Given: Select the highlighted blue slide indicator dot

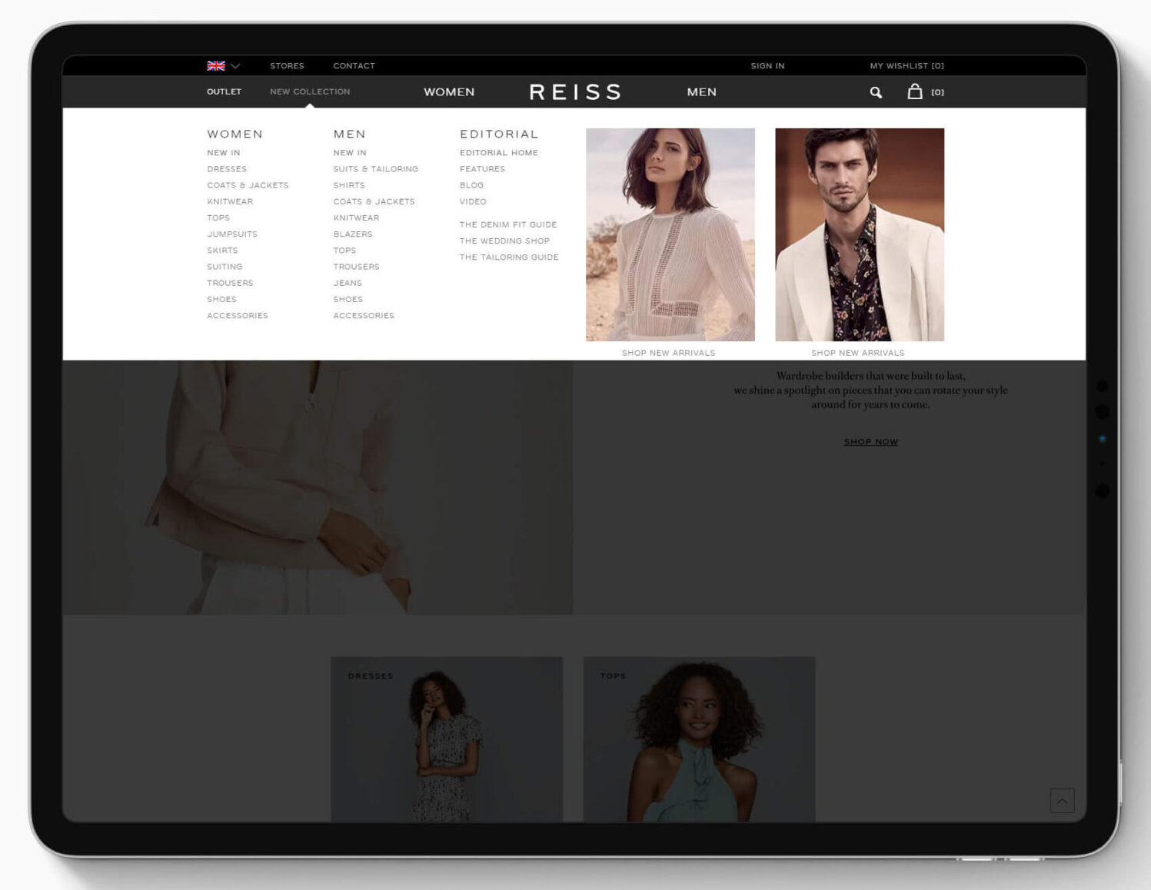Looking at the screenshot, I should click(1102, 439).
